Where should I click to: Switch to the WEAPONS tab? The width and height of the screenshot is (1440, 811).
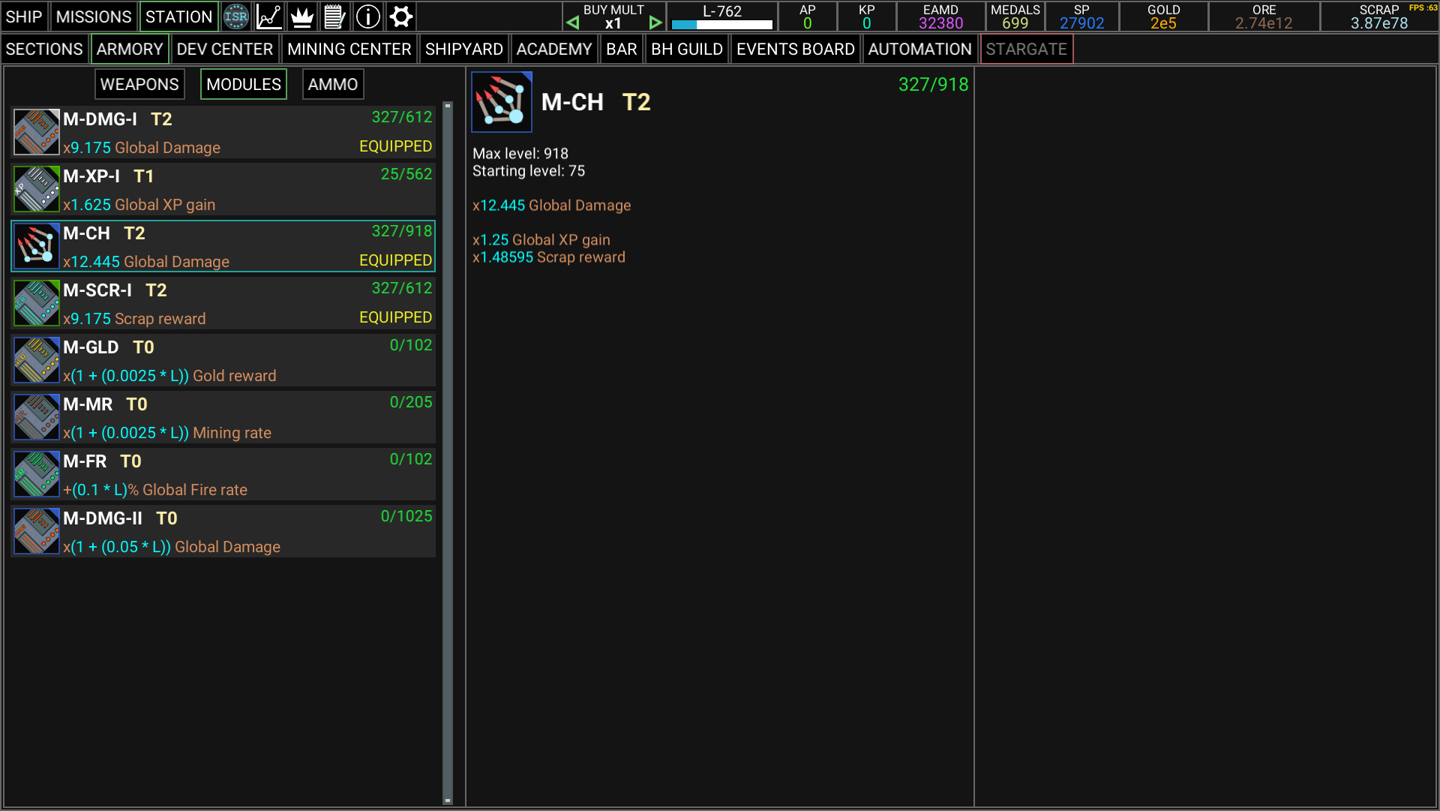point(139,84)
